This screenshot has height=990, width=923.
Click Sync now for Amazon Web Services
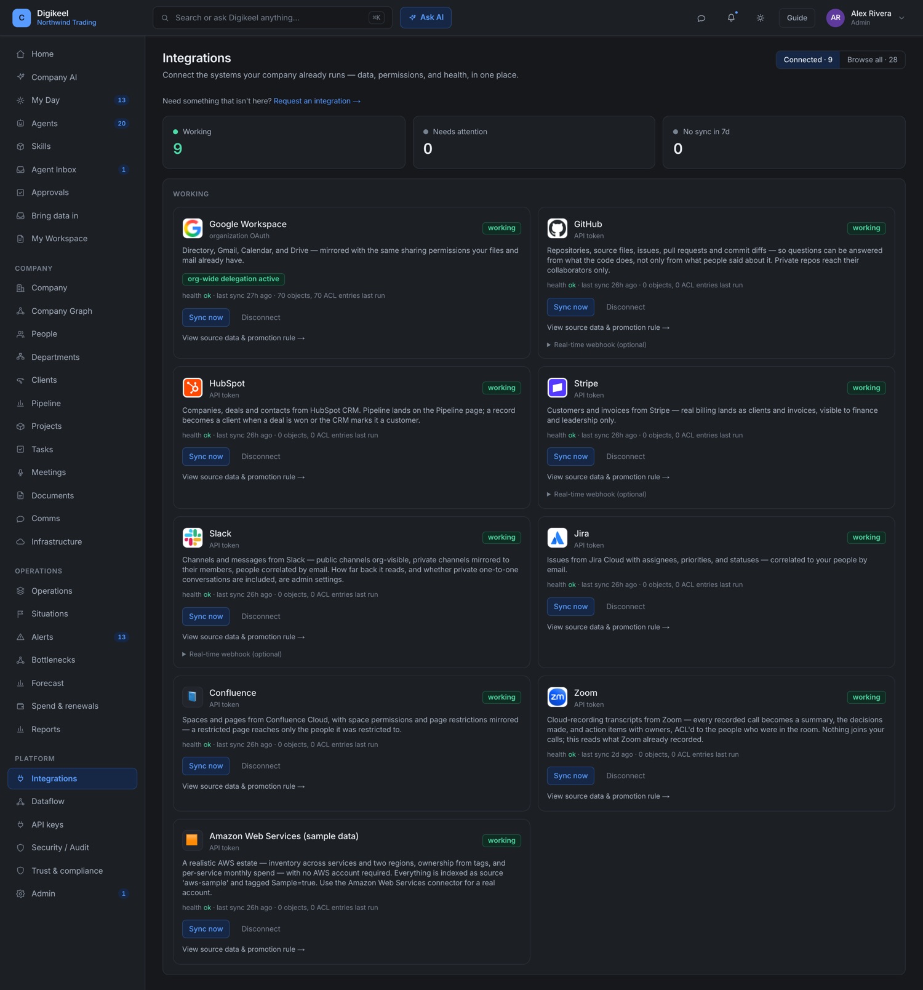[x=206, y=929]
